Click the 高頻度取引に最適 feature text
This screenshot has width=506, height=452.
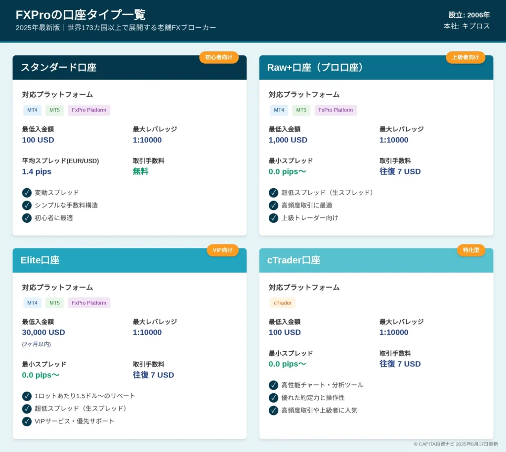coord(306,205)
